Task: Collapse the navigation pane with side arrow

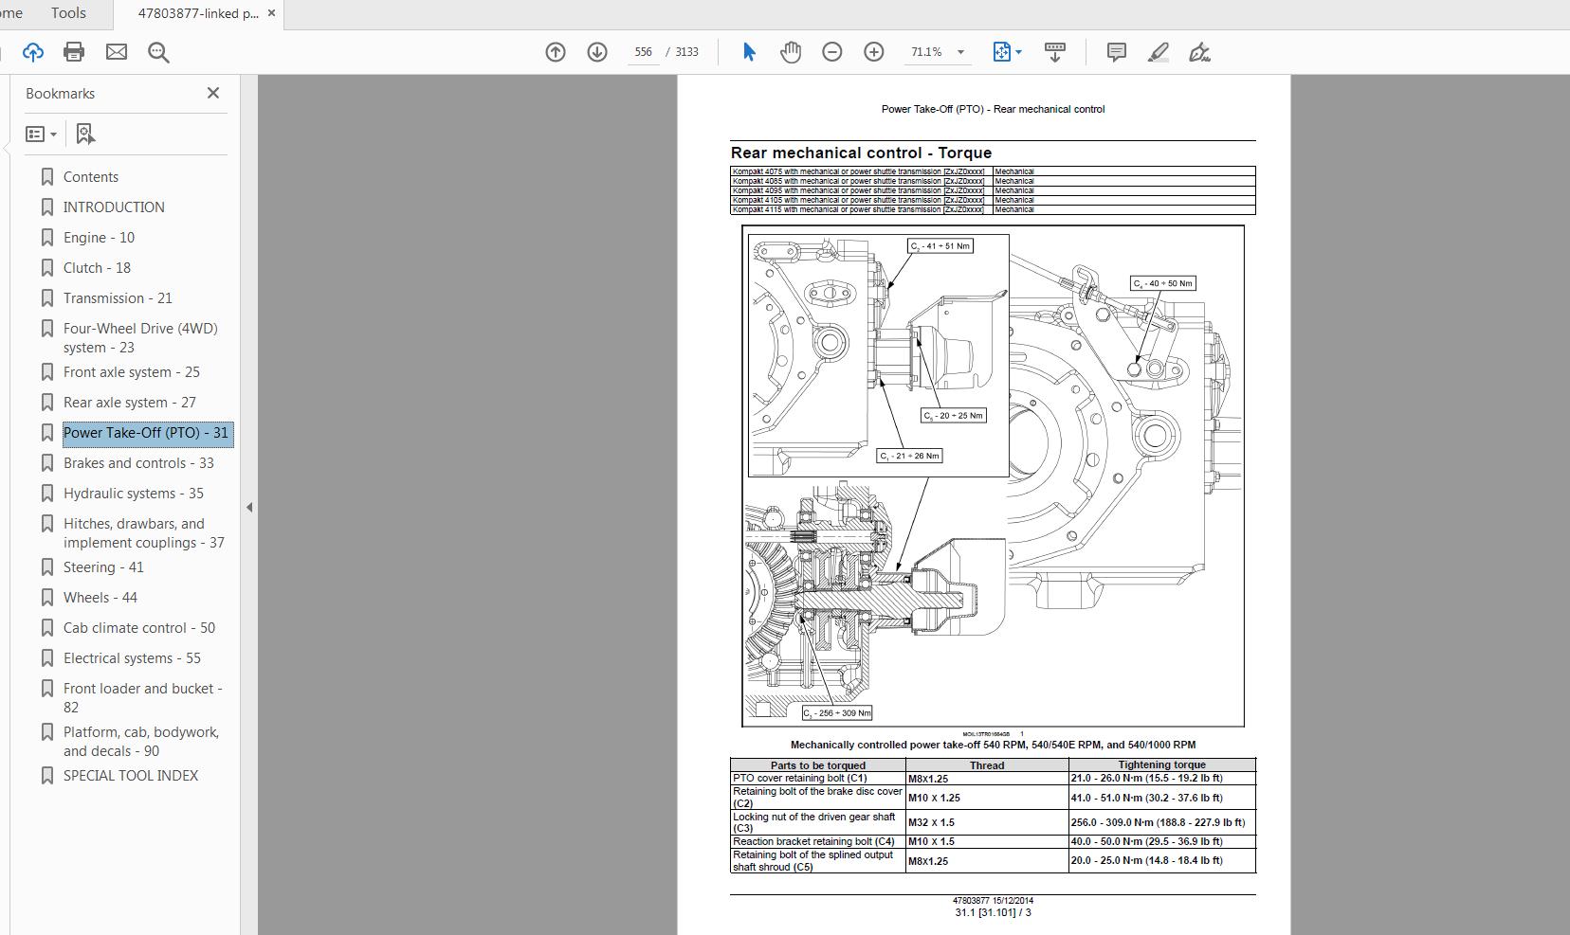Action: 249,508
